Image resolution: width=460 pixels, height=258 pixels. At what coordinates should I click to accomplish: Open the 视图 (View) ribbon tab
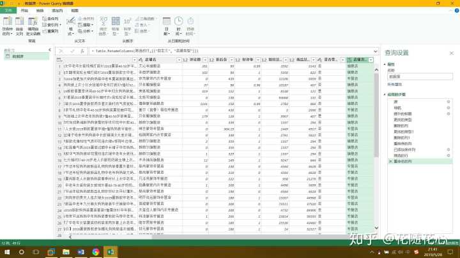pyautogui.click(x=75, y=11)
